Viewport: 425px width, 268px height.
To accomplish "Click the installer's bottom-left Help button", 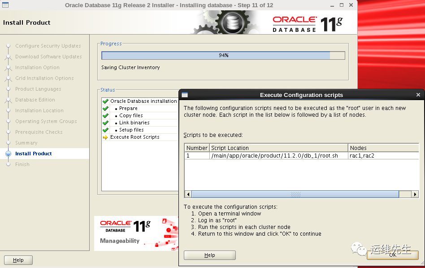I will pyautogui.click(x=18, y=260).
